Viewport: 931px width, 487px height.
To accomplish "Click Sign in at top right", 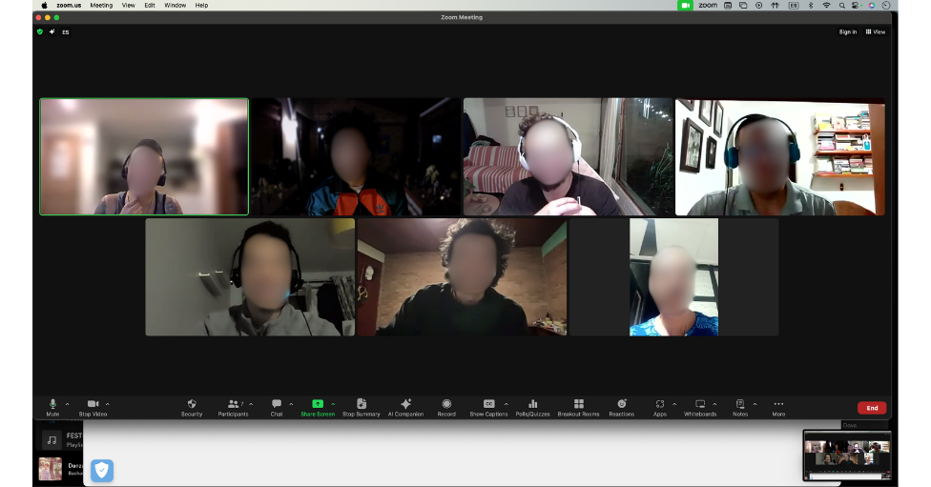I will click(x=847, y=32).
